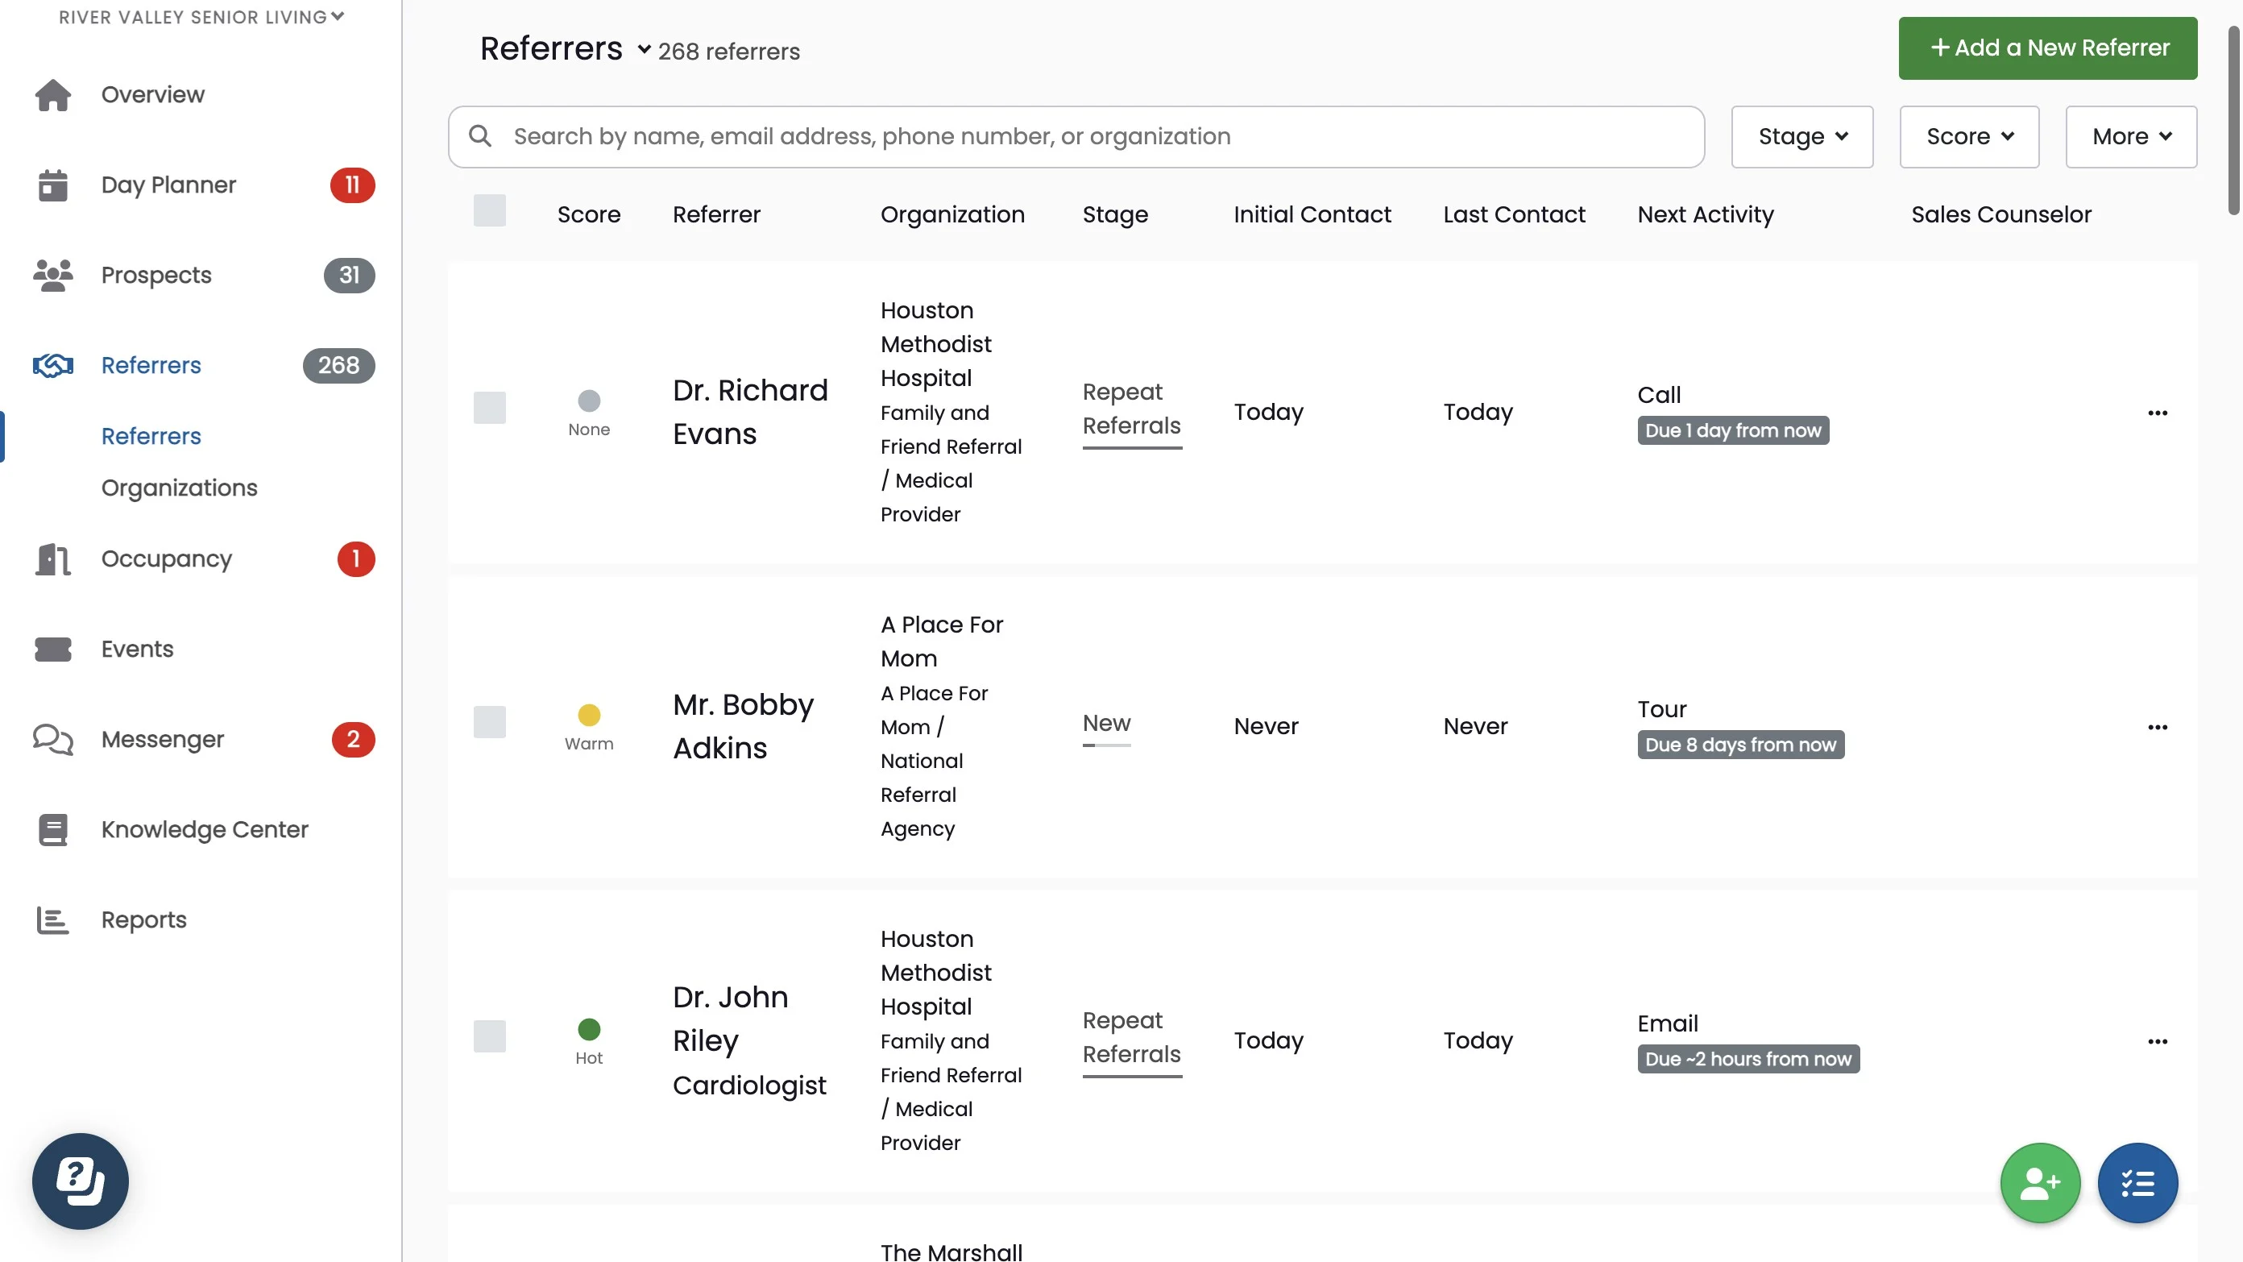Click Add a New Referrer button
The image size is (2243, 1262).
point(2047,48)
